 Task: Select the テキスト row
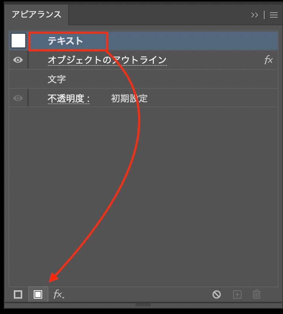(143, 41)
